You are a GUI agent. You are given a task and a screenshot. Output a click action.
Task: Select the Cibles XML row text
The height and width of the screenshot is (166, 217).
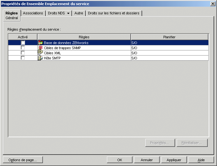52,53
